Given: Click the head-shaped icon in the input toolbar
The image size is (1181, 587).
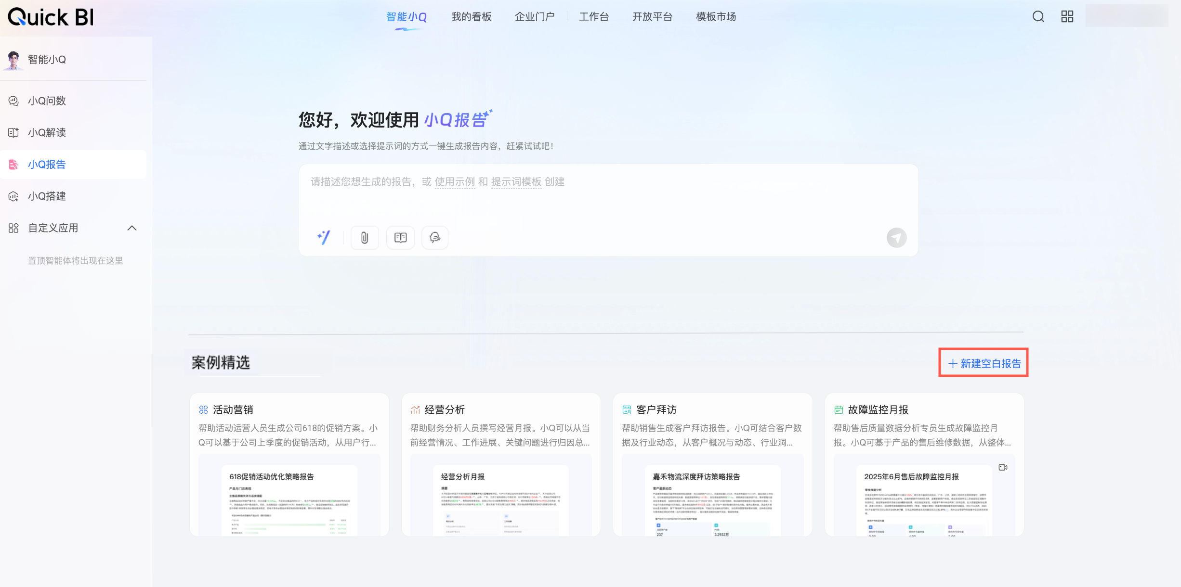Looking at the screenshot, I should pyautogui.click(x=435, y=237).
